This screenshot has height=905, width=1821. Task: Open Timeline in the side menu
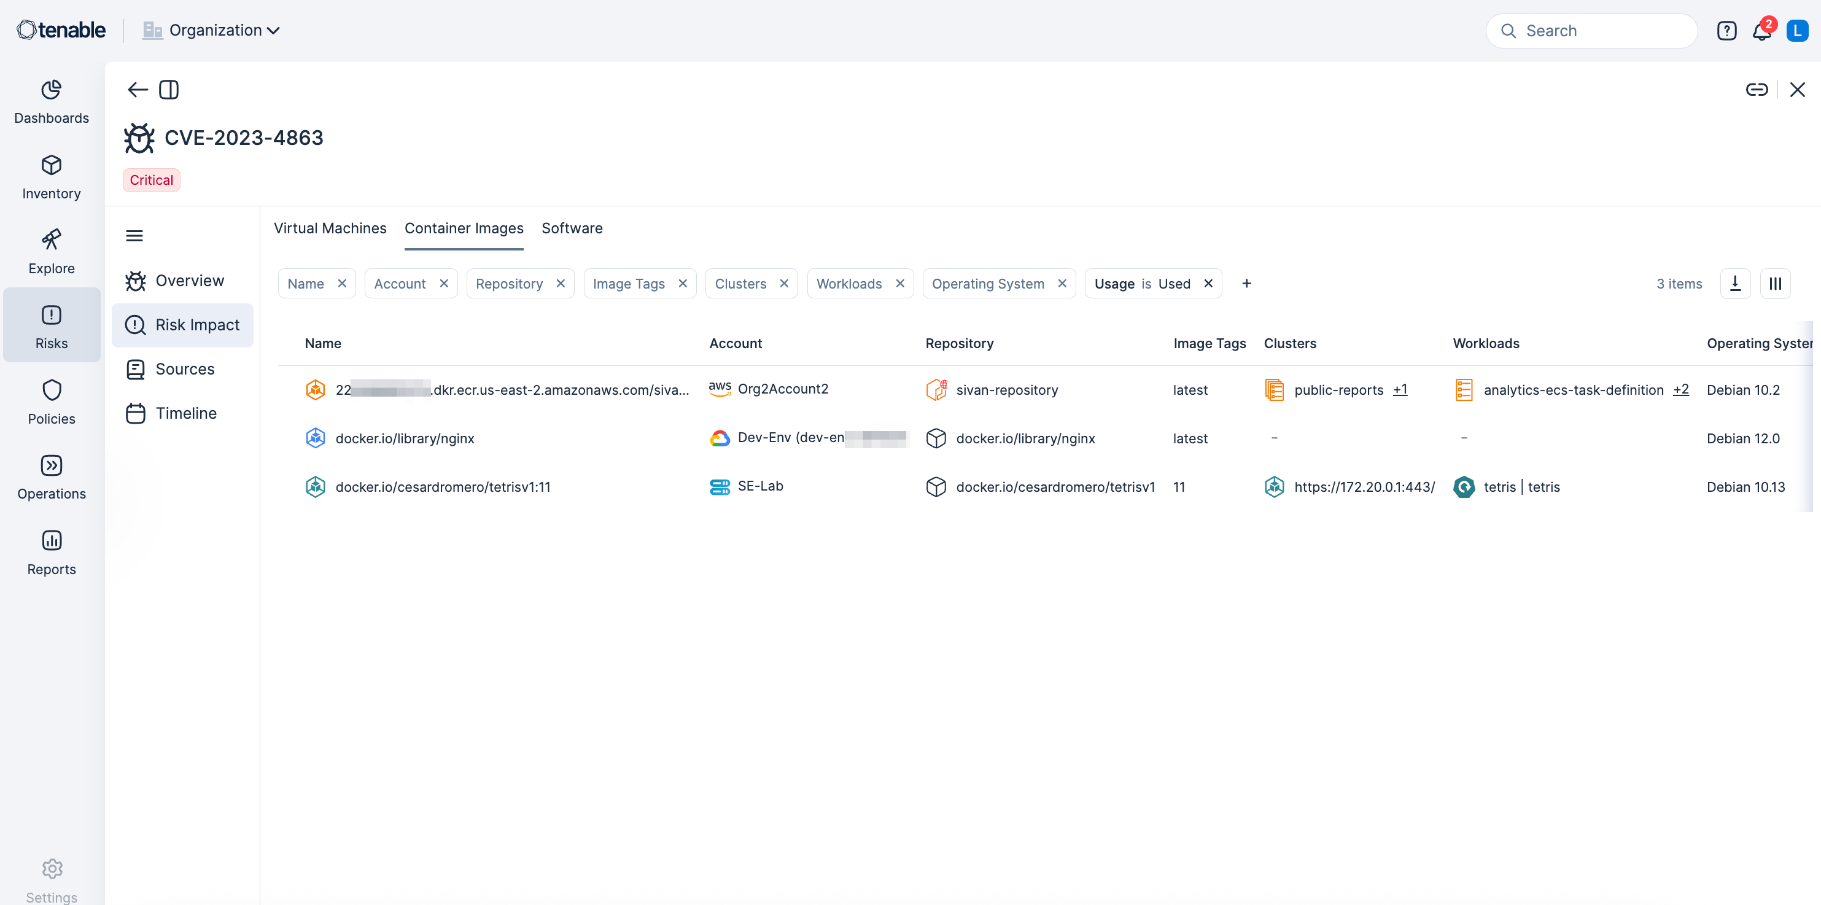click(185, 413)
